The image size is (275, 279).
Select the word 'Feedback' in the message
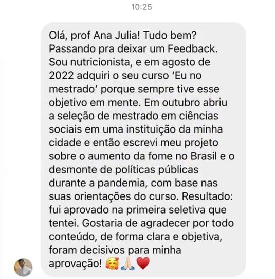pos(193,49)
